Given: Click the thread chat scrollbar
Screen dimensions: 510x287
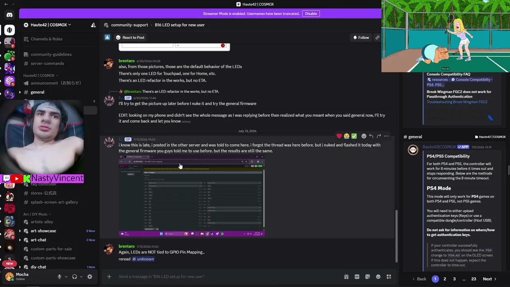Looking at the screenshot, I should tap(396, 236).
